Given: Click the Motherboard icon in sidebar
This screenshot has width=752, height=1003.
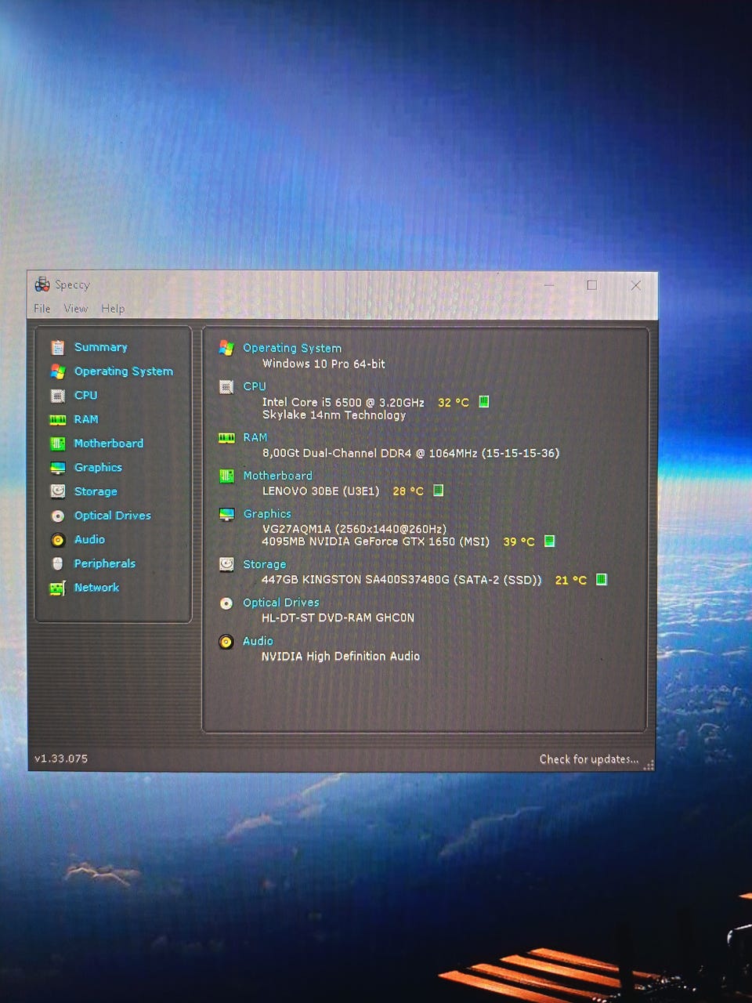Looking at the screenshot, I should (x=58, y=444).
